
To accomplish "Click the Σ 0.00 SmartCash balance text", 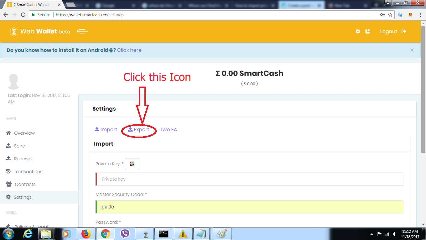I will pyautogui.click(x=249, y=73).
